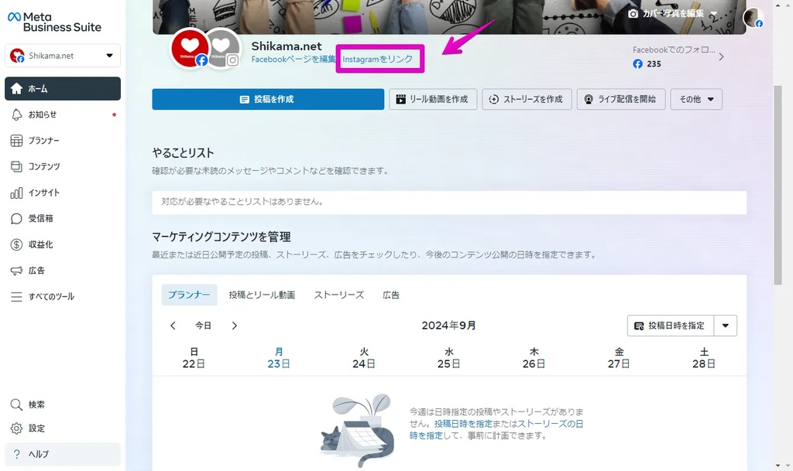
Task: Click the ライブ配信を開始 button
Action: [x=621, y=100]
